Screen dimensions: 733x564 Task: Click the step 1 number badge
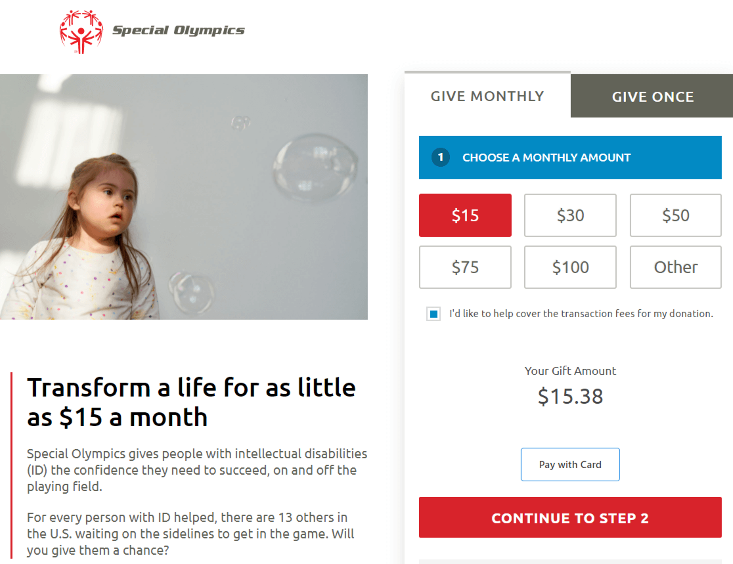coord(441,158)
